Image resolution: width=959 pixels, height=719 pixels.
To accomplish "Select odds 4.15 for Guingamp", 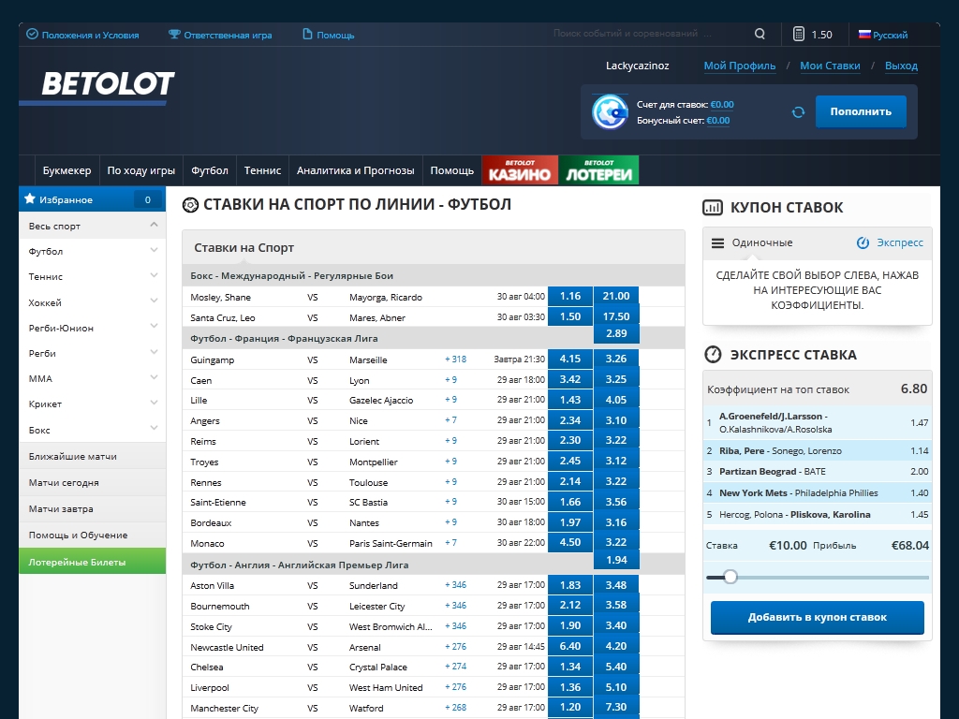I will coord(569,359).
